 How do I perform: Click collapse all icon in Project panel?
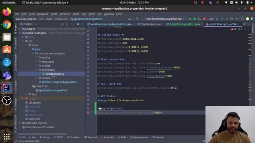[72, 24]
